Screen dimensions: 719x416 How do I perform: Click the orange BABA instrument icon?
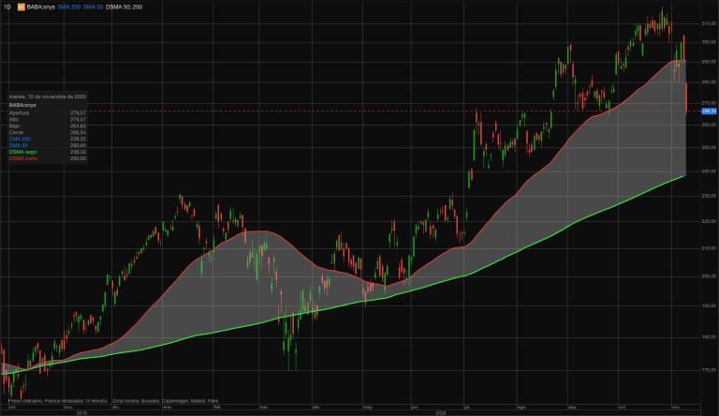pyautogui.click(x=20, y=6)
